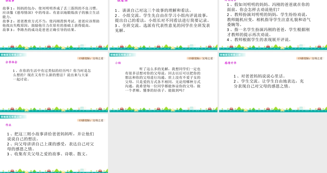Select the slide thumbnail titled 小结
The height and width of the screenshot is (173, 327).
tap(163, 82)
